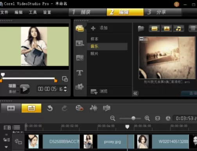Viewport: 197px width, 151px height.
Task: Click the preview timecode field
Action: (50, 89)
